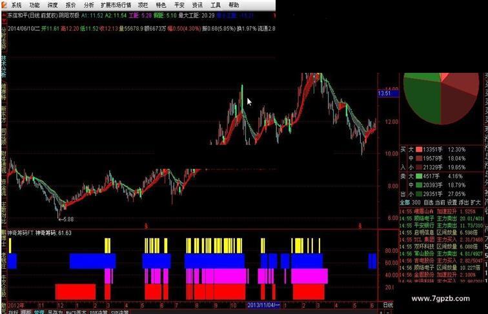This screenshot has width=488, height=314.
Task: Select the 2013/11/04 date marker on timeline
Action: 263,305
